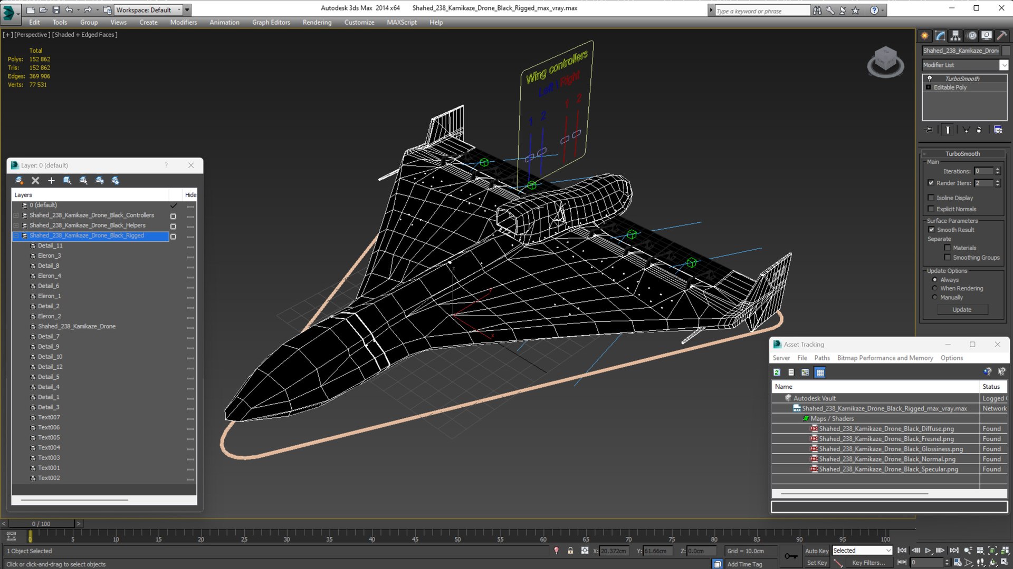Click the Refresh icon in Asset Tracking
The height and width of the screenshot is (569, 1013).
[x=777, y=372]
